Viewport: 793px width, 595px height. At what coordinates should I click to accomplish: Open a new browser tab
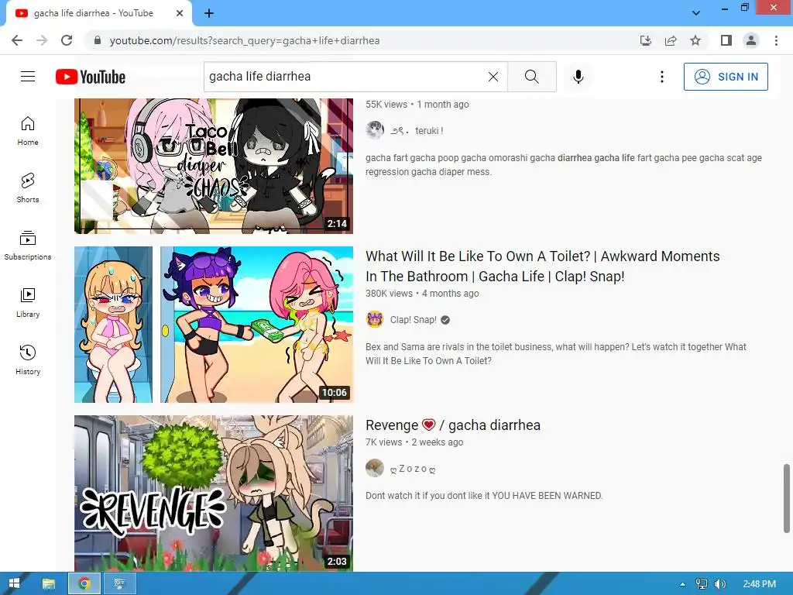click(x=209, y=13)
